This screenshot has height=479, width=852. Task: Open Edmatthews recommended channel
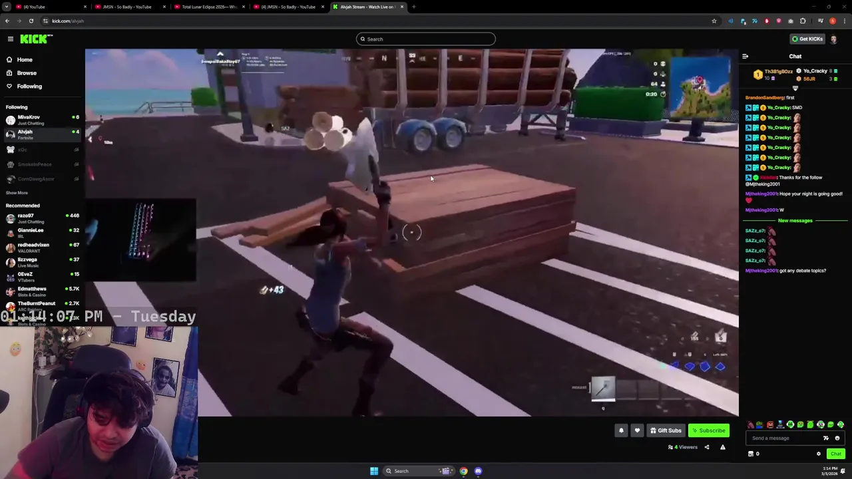click(42, 291)
